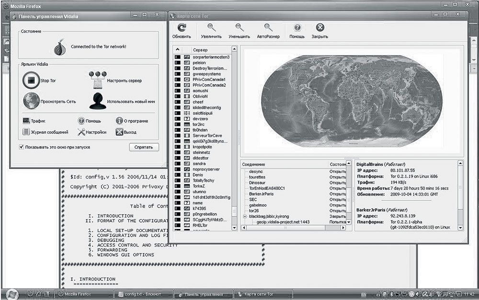Image resolution: width=479 pixels, height=300 pixels.
Task: Select the DestroyTerrorism server in list
Action: point(210,69)
